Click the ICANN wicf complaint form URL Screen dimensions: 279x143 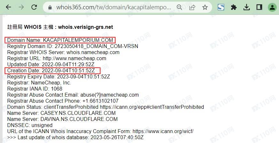pyautogui.click(x=163, y=131)
